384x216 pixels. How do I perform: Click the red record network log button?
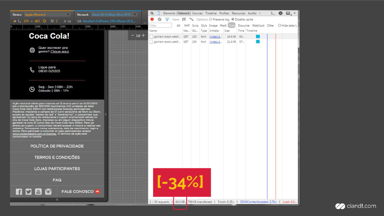click(152, 19)
